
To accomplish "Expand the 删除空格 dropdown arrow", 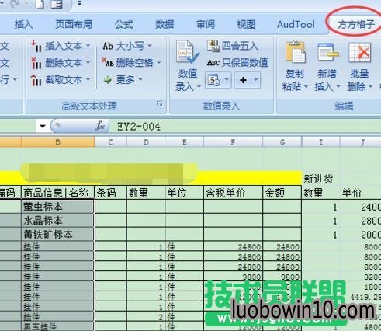I will (x=159, y=62).
